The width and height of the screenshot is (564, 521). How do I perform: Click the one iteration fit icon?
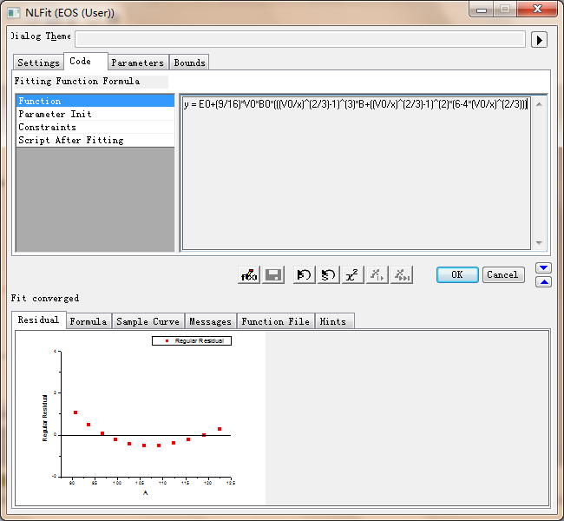pos(377,275)
